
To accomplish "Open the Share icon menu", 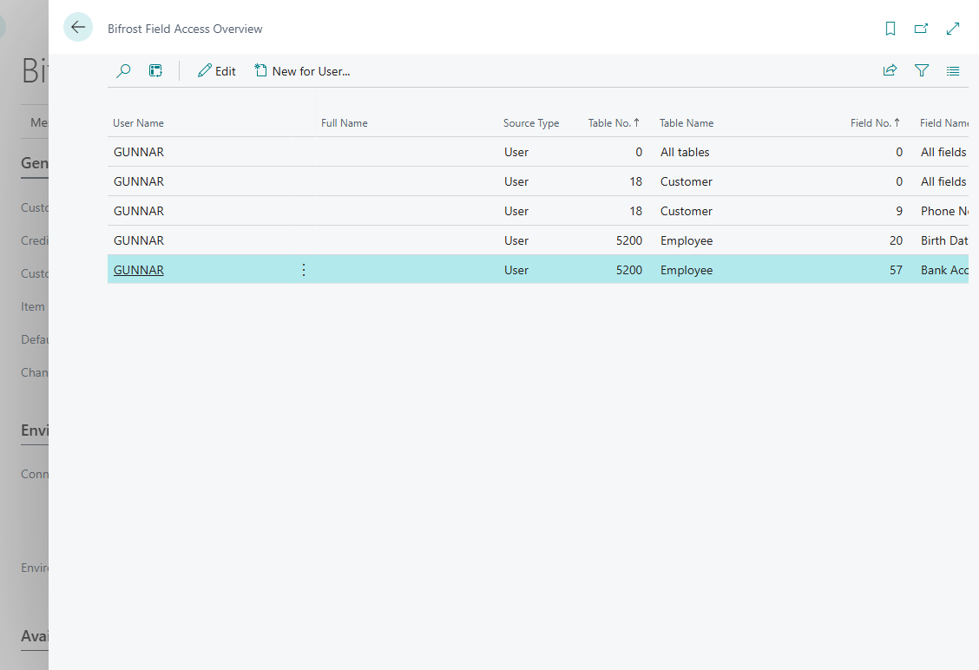I will click(x=890, y=70).
